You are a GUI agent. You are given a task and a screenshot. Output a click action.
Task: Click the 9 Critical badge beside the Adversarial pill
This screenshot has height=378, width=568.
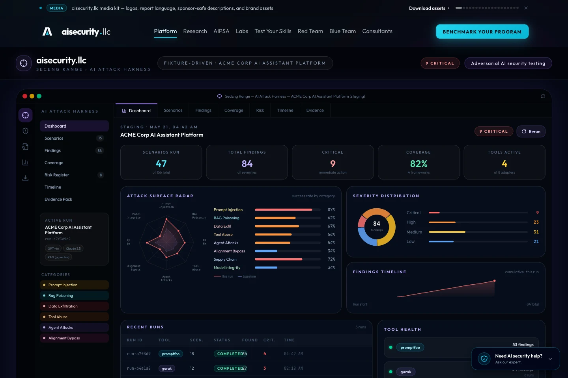[440, 63]
